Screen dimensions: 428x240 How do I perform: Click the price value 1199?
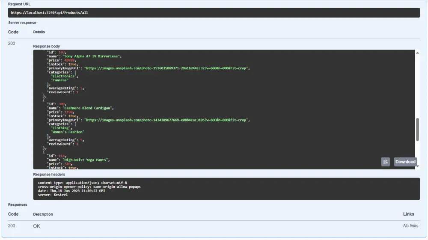click(68, 112)
